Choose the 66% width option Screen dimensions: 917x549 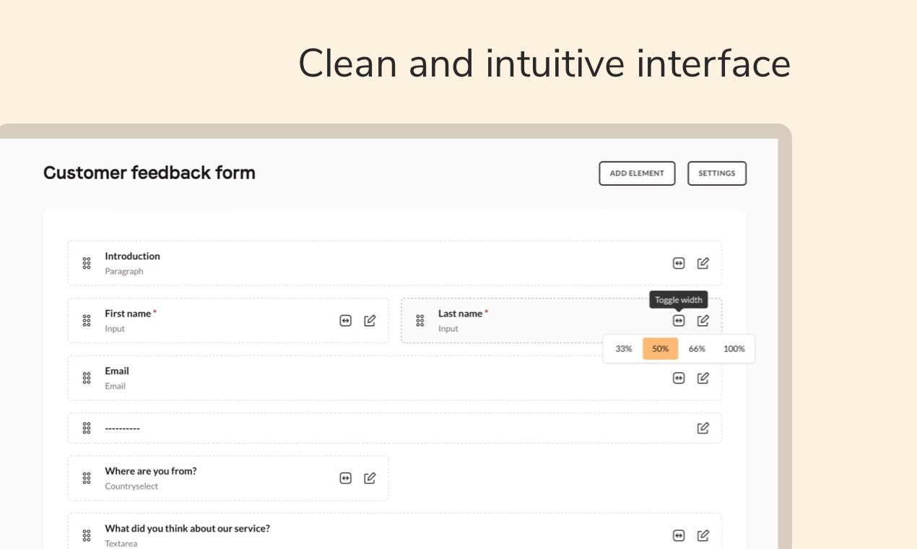point(697,349)
